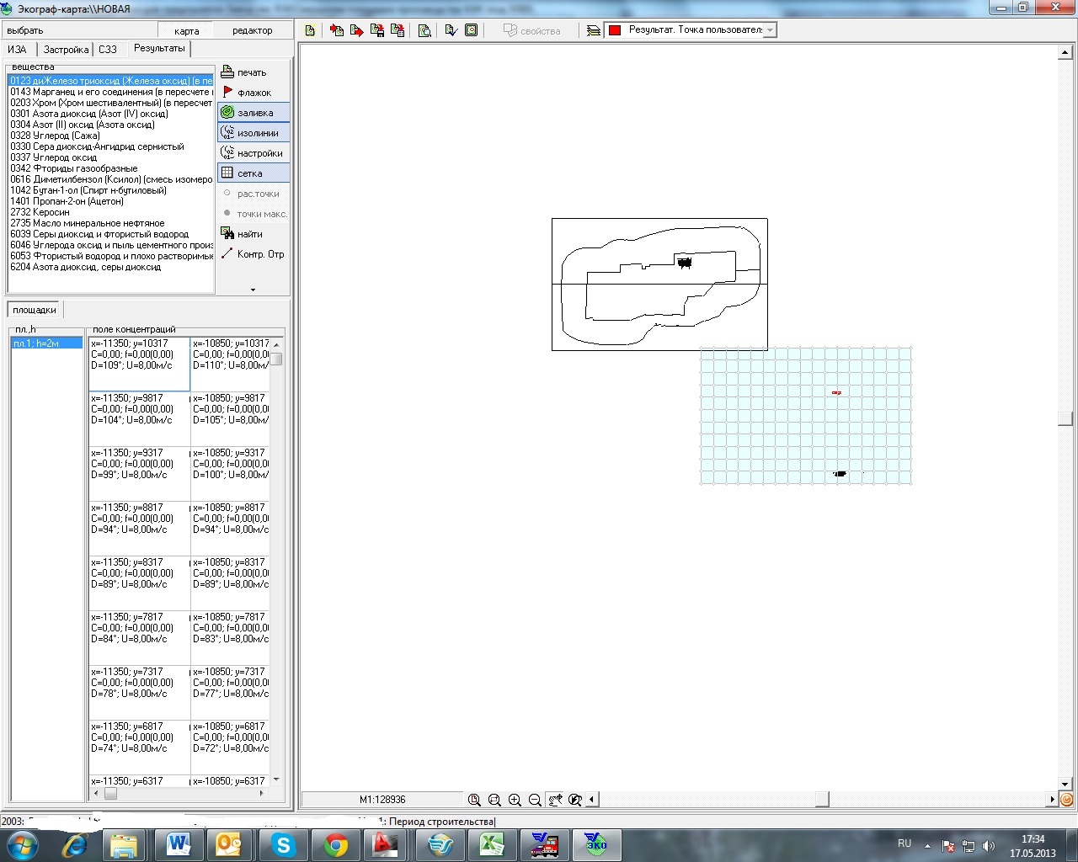1078x862 pixels.
Task: Click the настройки settings button
Action: click(x=253, y=153)
